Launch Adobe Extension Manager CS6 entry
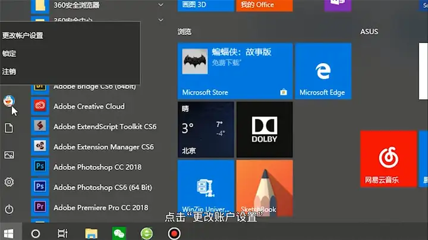The width and height of the screenshot is (428, 240). click(98, 146)
